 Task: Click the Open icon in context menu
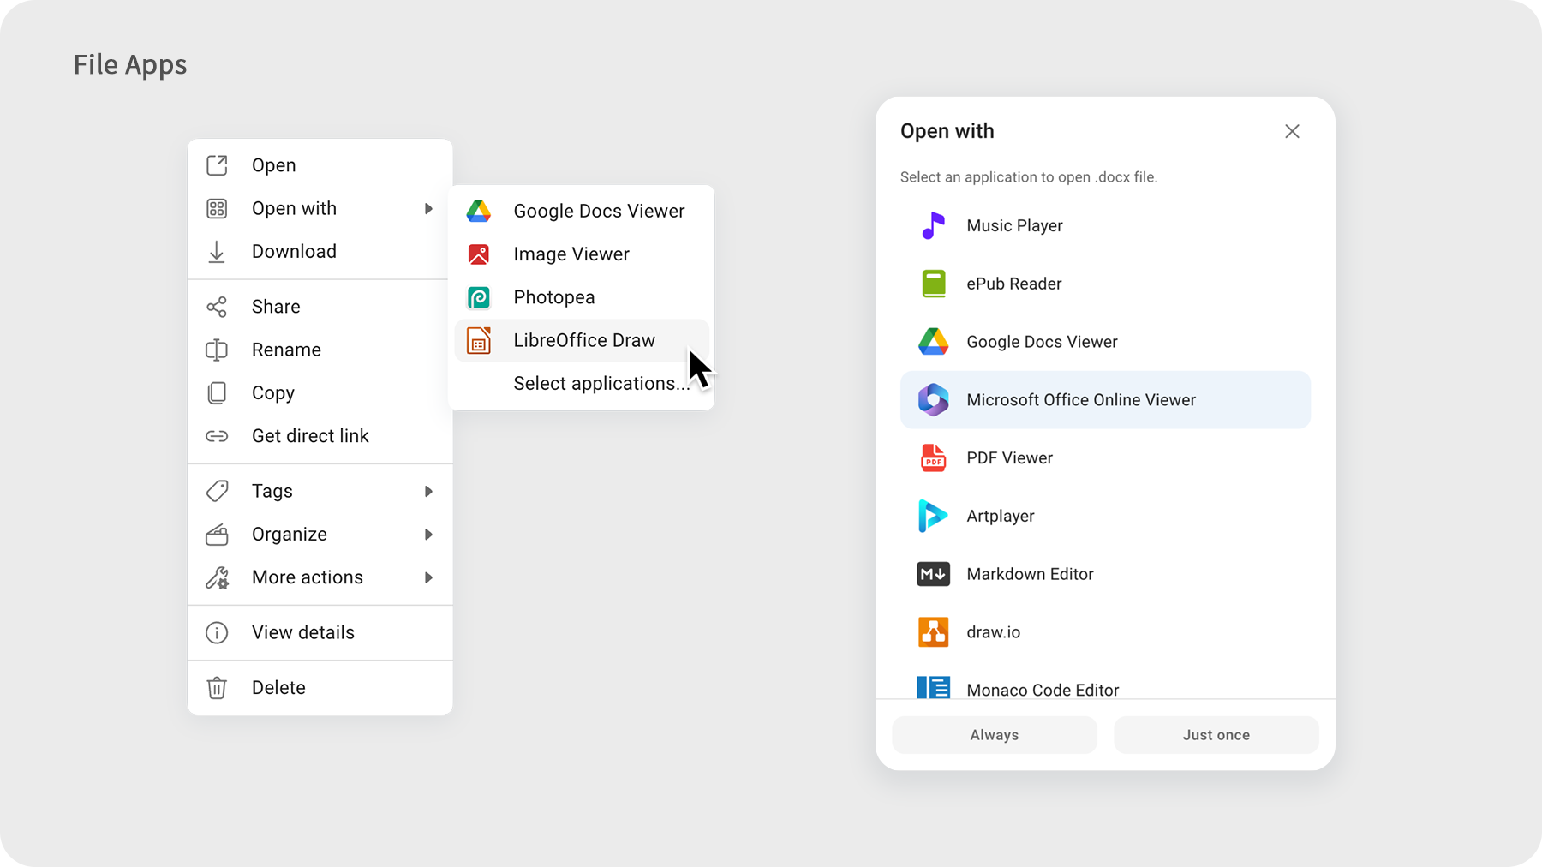tap(217, 165)
